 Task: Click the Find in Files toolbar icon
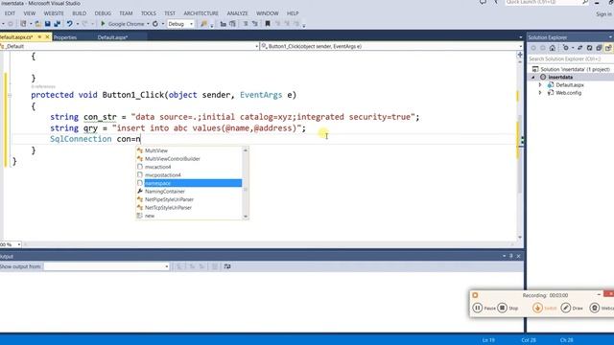pyautogui.click(x=203, y=24)
